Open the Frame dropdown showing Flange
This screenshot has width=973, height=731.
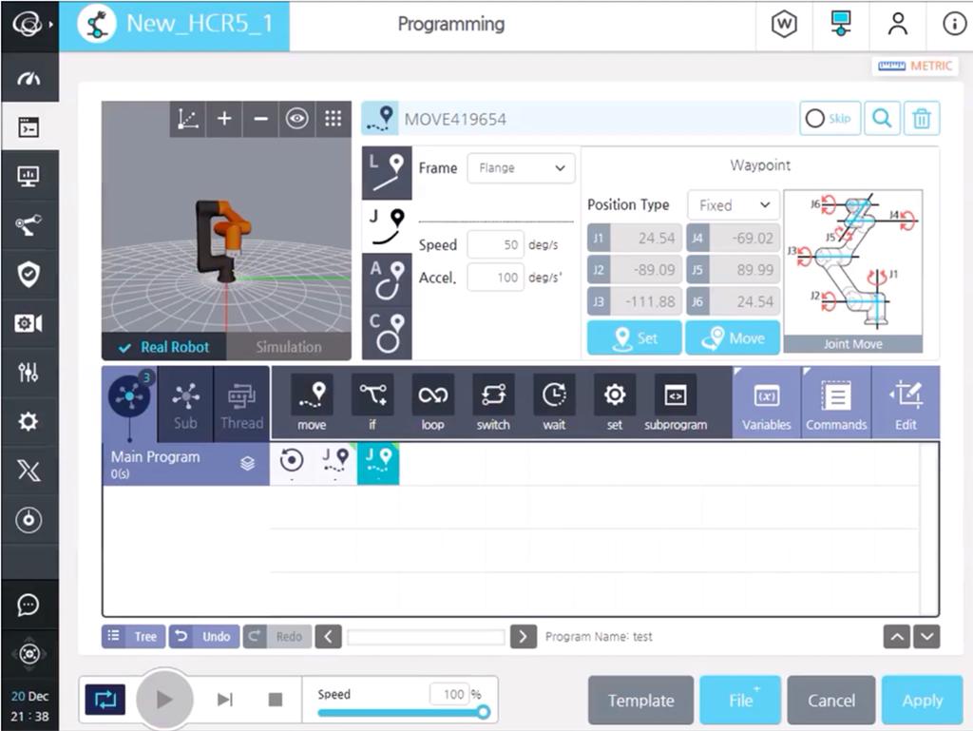click(521, 168)
